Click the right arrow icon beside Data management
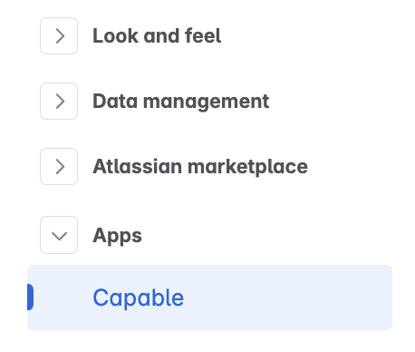This screenshot has height=352, width=415. 60,102
